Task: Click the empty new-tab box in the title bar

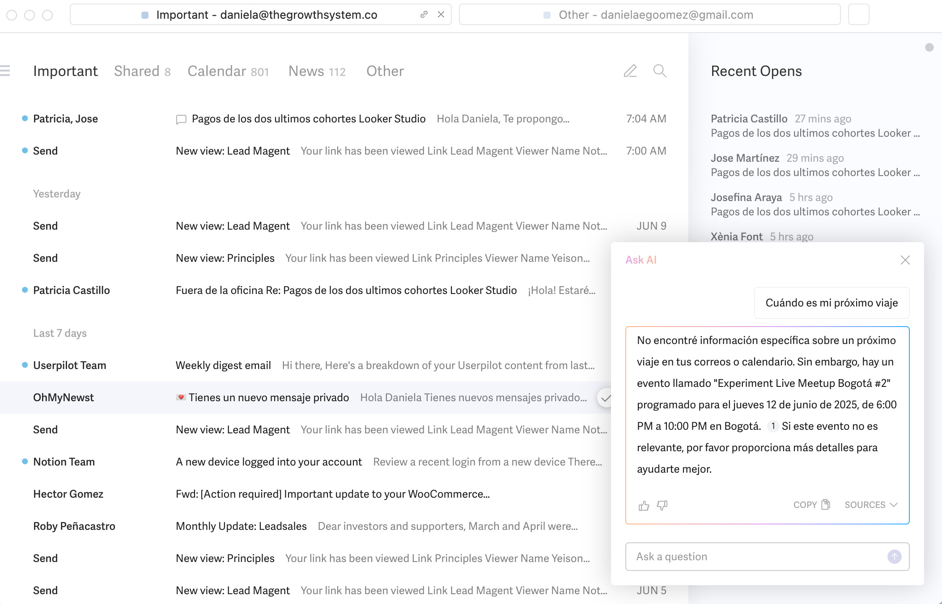Action: [x=858, y=15]
